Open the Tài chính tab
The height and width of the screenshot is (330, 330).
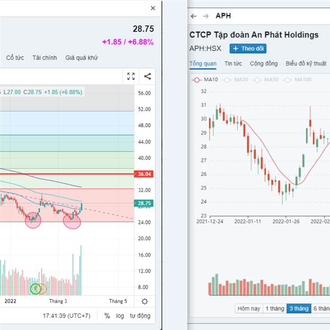(x=43, y=57)
